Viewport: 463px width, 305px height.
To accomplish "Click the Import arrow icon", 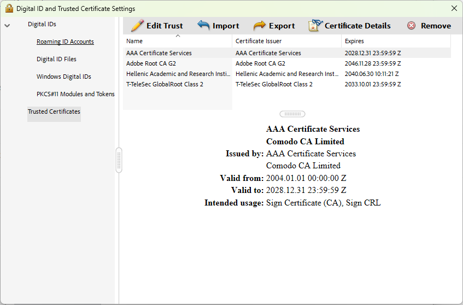I will tap(203, 26).
